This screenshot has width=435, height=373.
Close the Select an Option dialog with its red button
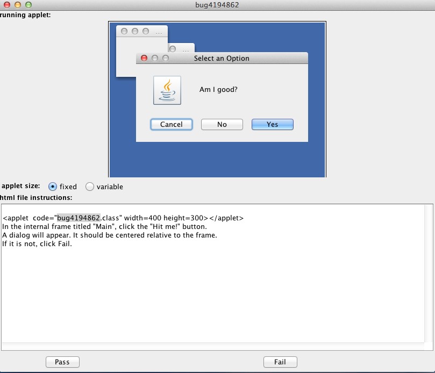144,58
